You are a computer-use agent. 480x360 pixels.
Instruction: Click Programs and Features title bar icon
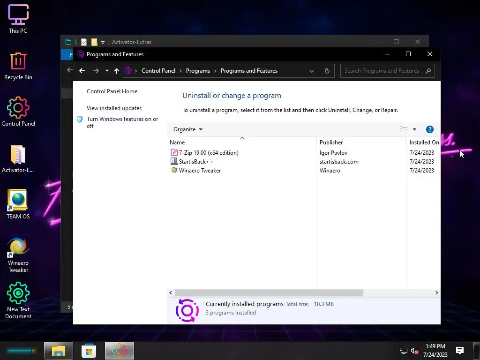point(81,54)
